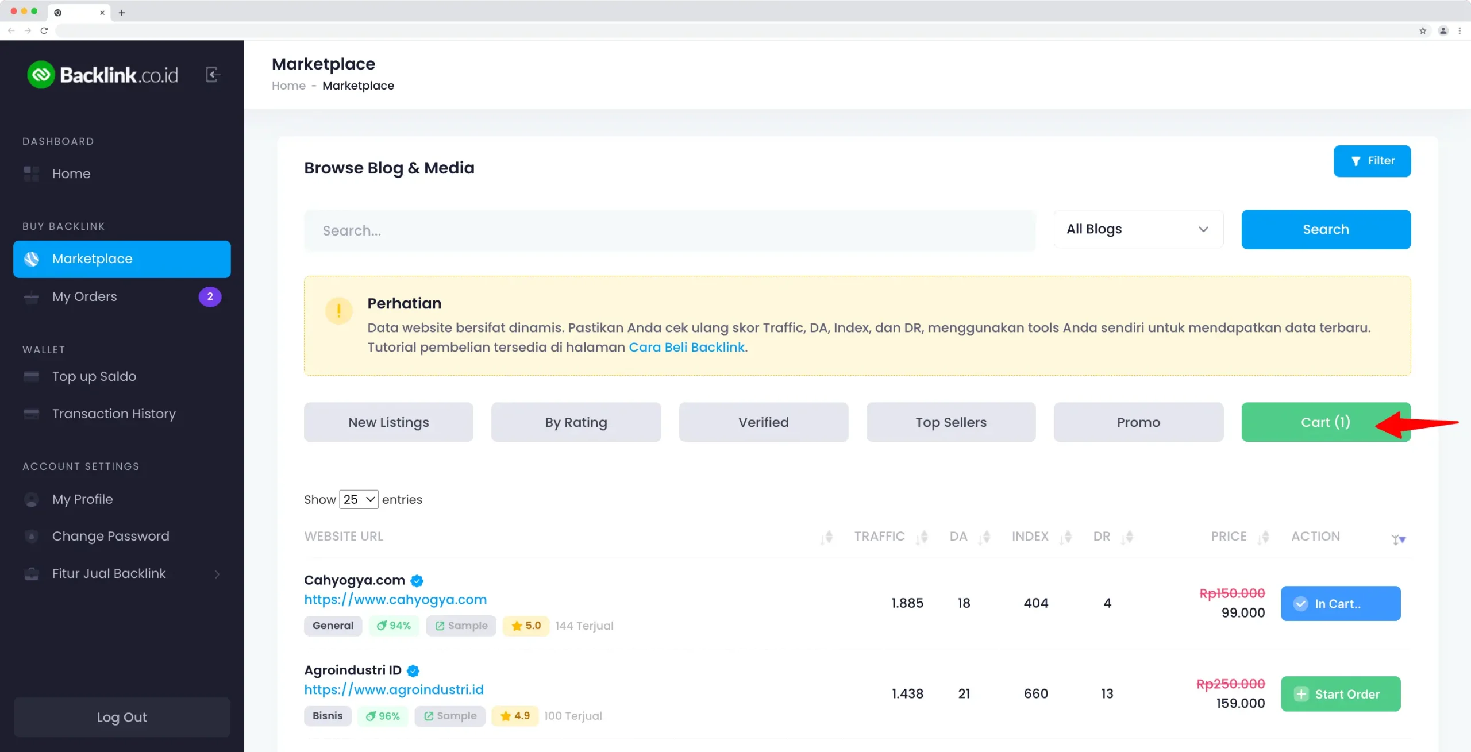Click the Perhatian warning exclamation icon
This screenshot has height=752, width=1471.
coord(338,311)
